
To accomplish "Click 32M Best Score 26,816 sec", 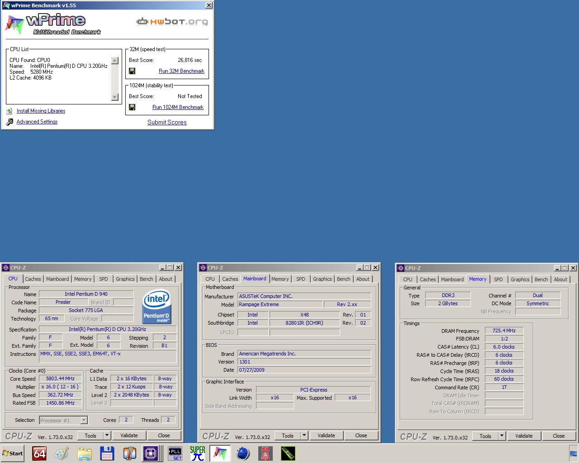I will point(190,60).
